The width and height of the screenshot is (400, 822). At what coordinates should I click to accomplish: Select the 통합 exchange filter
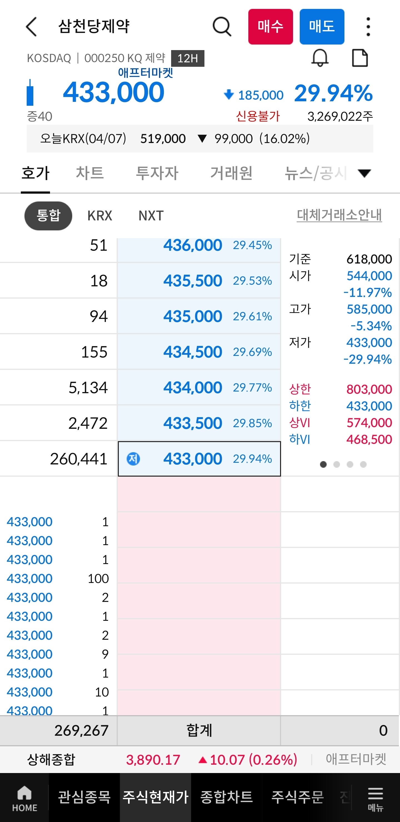[48, 216]
